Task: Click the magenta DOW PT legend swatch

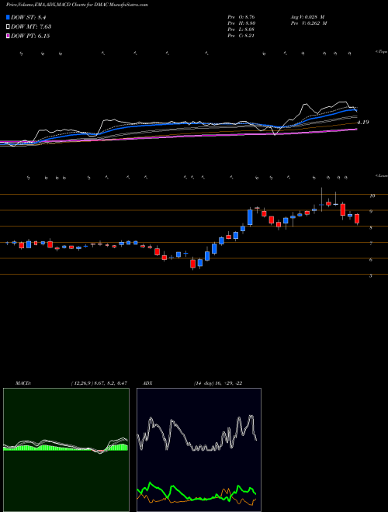Action: click(8, 36)
